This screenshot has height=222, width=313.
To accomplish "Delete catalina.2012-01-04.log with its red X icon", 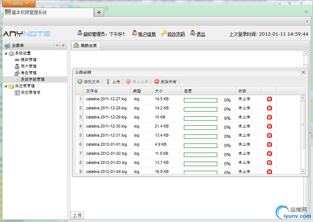I will (x=269, y=171).
